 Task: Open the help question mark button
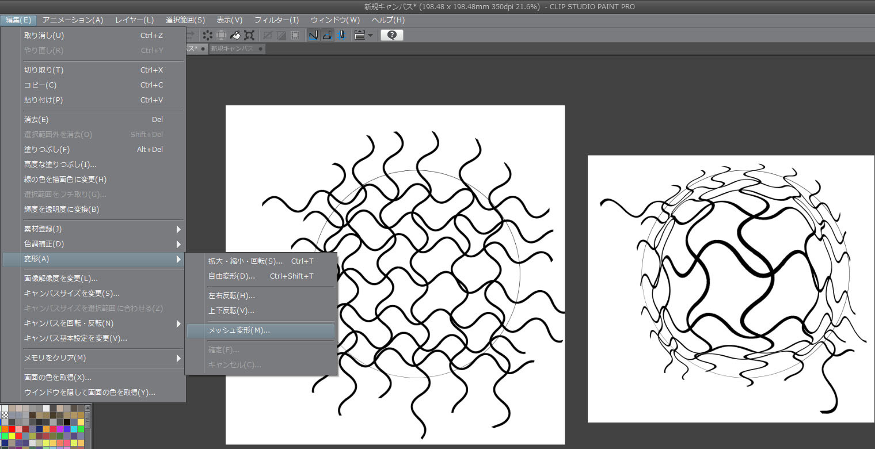click(391, 35)
